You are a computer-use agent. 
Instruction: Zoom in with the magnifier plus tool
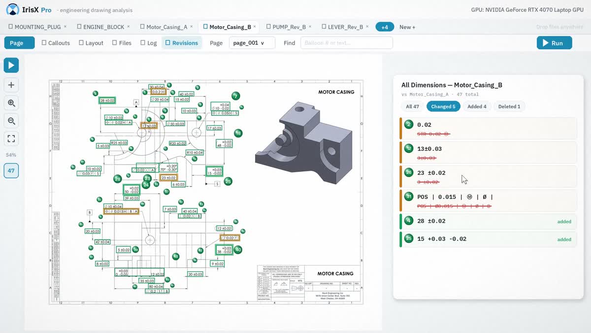click(11, 103)
